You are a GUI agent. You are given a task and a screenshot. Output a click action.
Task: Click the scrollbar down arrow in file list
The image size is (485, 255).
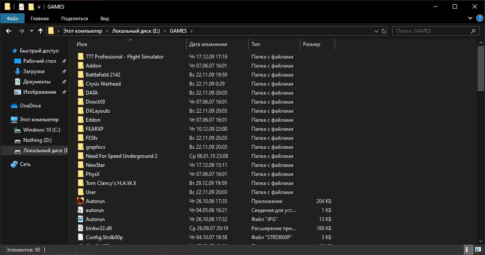(x=481, y=241)
